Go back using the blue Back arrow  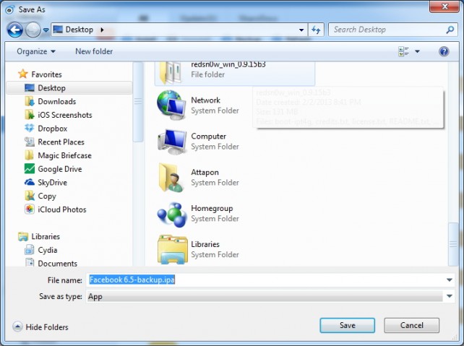pos(14,30)
